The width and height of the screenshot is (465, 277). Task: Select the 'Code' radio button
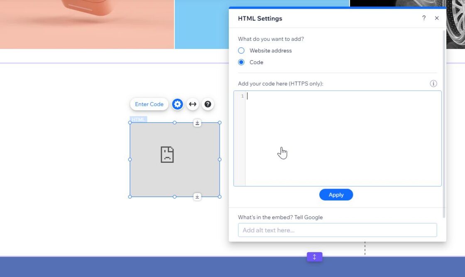click(241, 62)
